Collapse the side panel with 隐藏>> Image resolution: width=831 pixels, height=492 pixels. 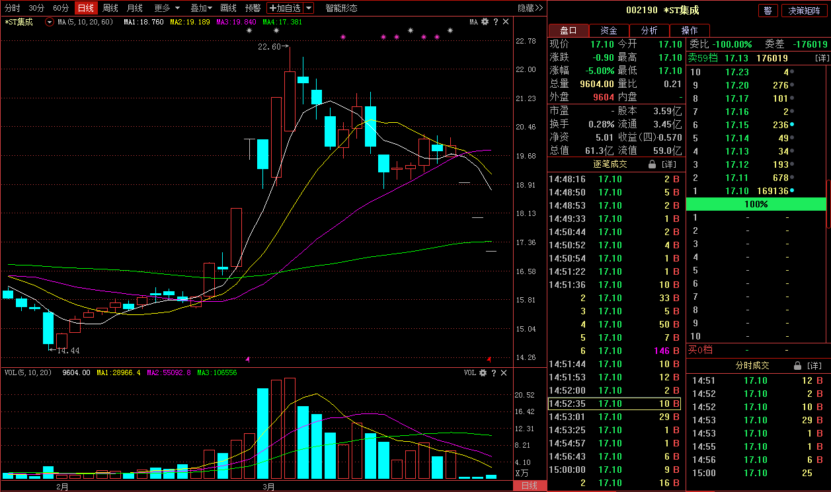point(530,8)
